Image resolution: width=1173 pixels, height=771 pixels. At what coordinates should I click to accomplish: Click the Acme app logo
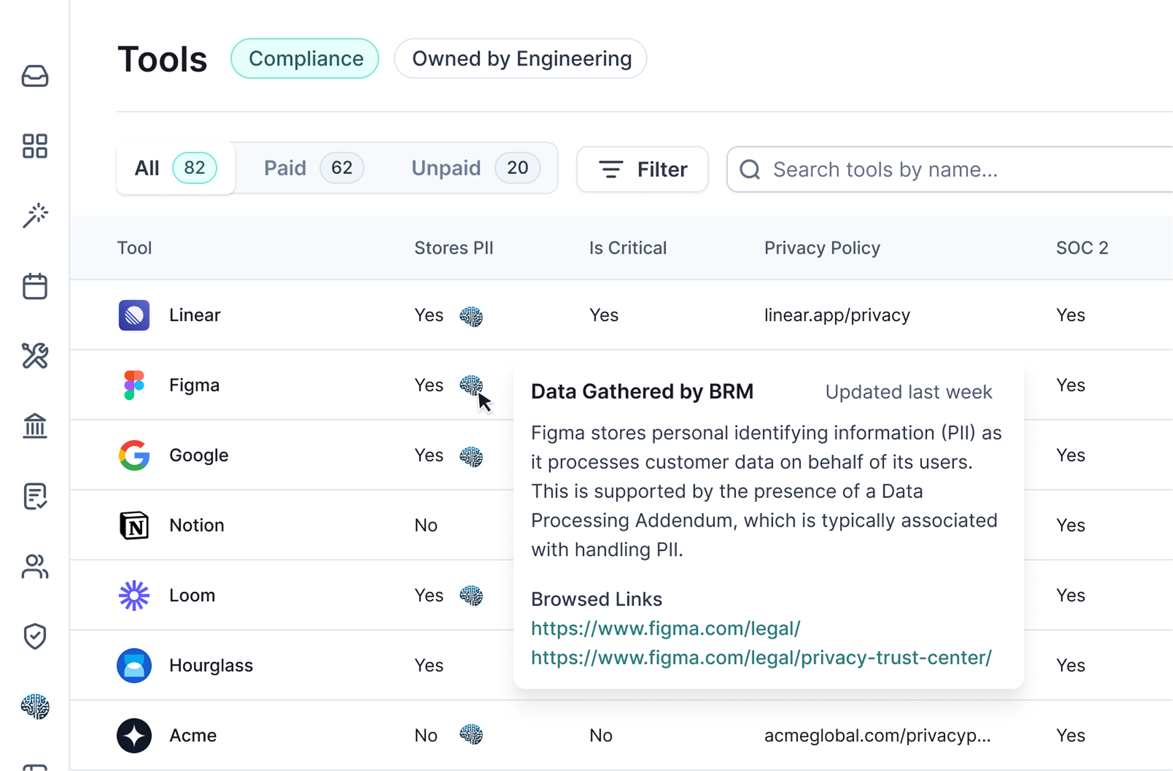134,736
